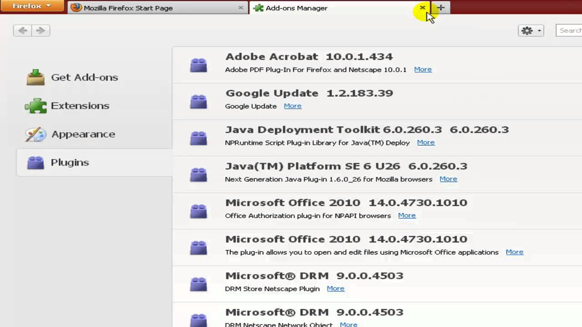Click the Java(TM) Platform SE 6 plugin icon
The image size is (582, 327).
click(198, 174)
